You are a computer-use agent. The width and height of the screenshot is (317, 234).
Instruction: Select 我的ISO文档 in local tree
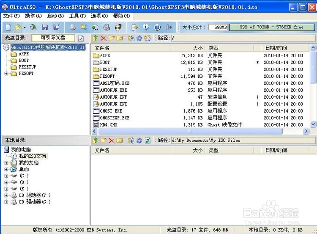[33, 156]
